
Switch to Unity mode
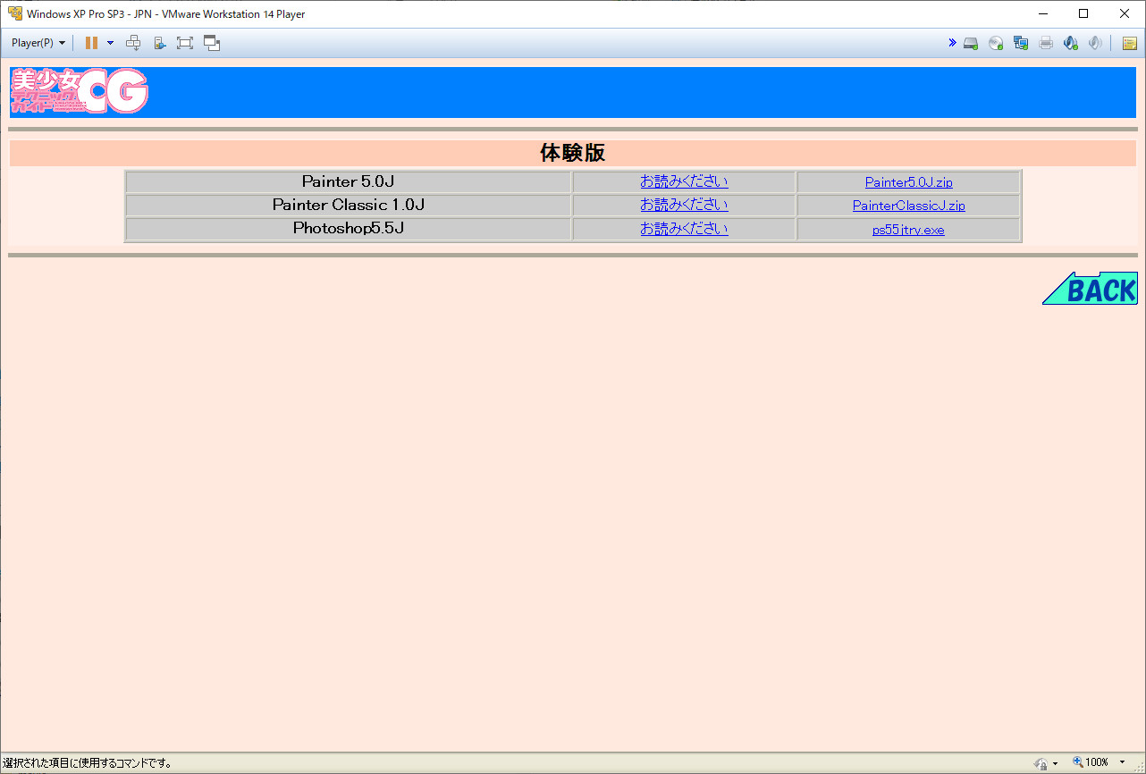click(x=212, y=43)
